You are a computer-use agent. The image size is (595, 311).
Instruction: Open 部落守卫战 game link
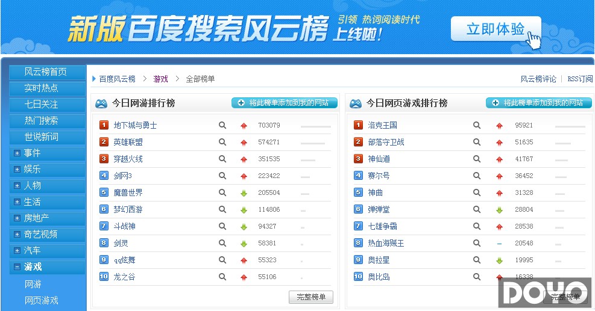[x=386, y=142]
